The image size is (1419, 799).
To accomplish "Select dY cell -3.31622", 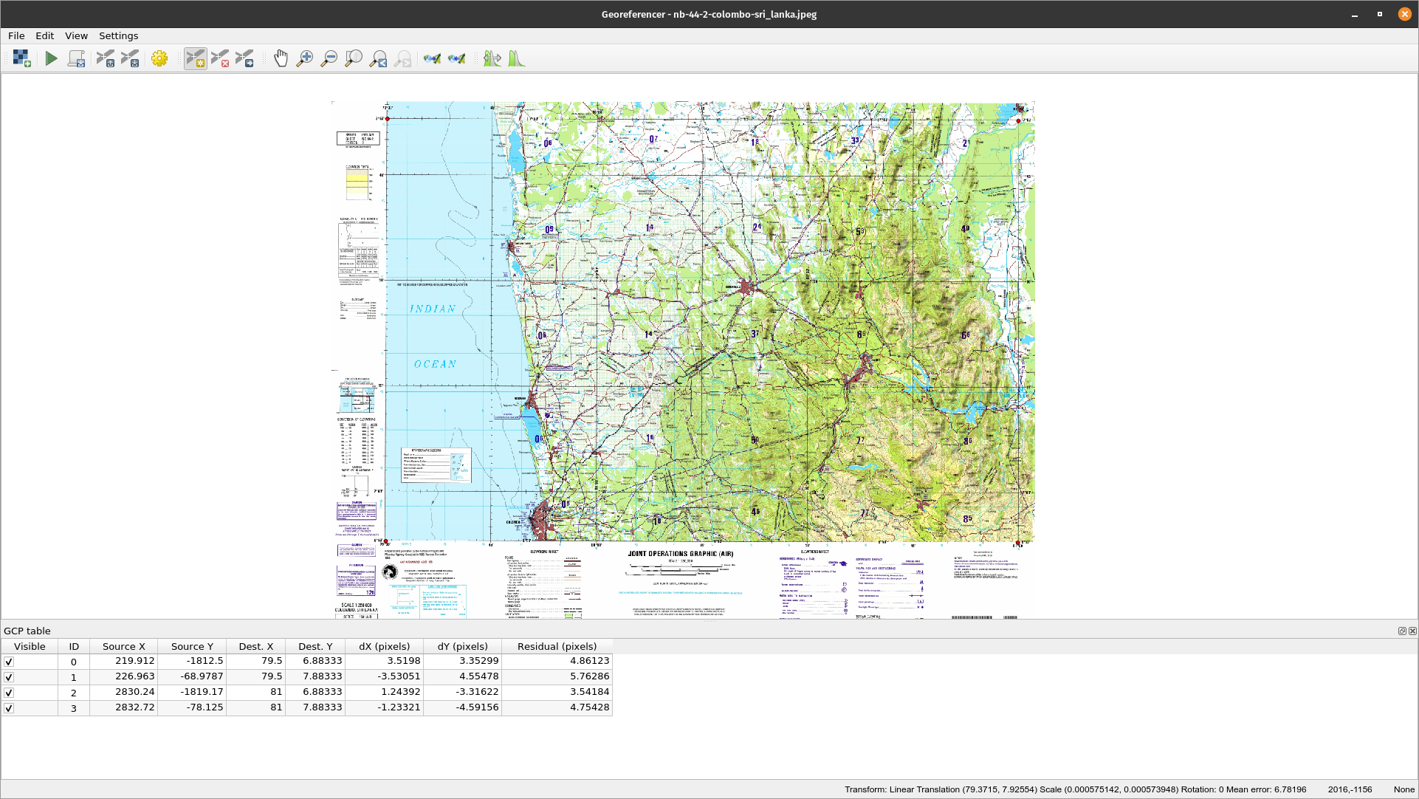I will [x=462, y=693].
